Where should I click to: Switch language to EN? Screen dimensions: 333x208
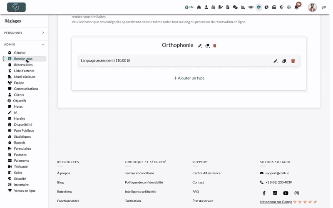(189, 7)
